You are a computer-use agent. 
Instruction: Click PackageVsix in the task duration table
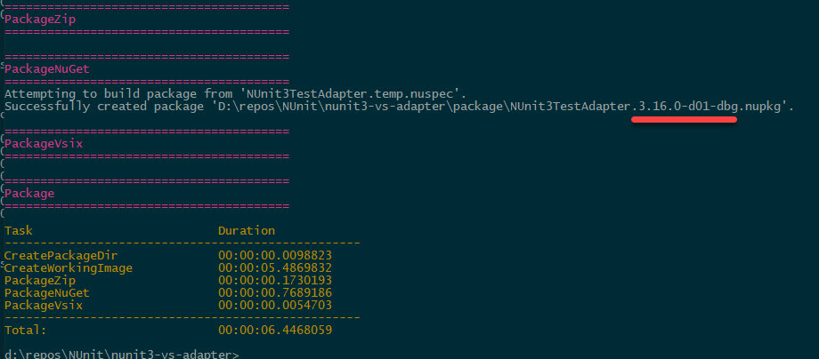pos(44,305)
